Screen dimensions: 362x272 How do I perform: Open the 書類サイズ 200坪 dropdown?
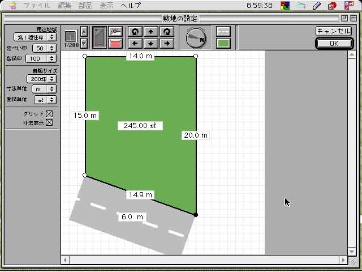tap(41, 79)
